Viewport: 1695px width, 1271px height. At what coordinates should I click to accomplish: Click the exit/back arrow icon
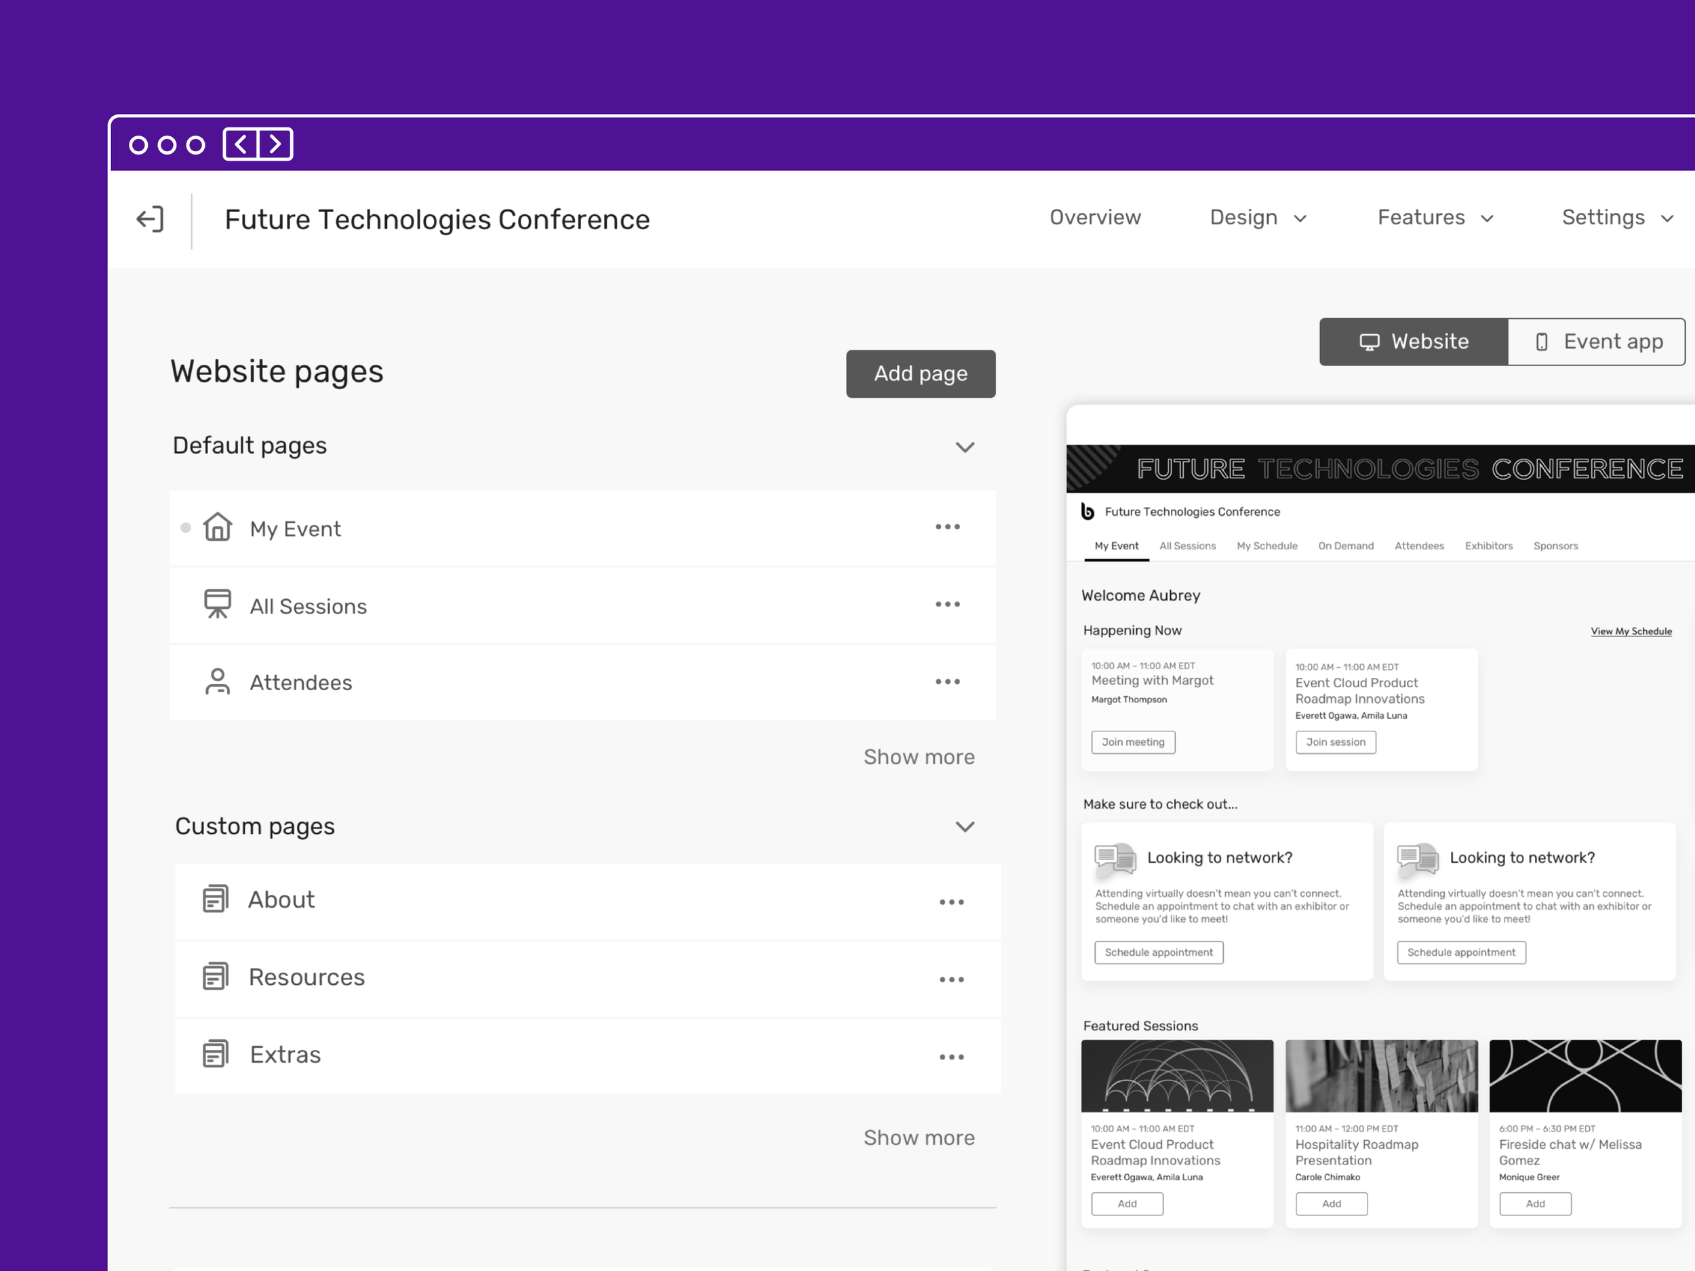click(151, 219)
